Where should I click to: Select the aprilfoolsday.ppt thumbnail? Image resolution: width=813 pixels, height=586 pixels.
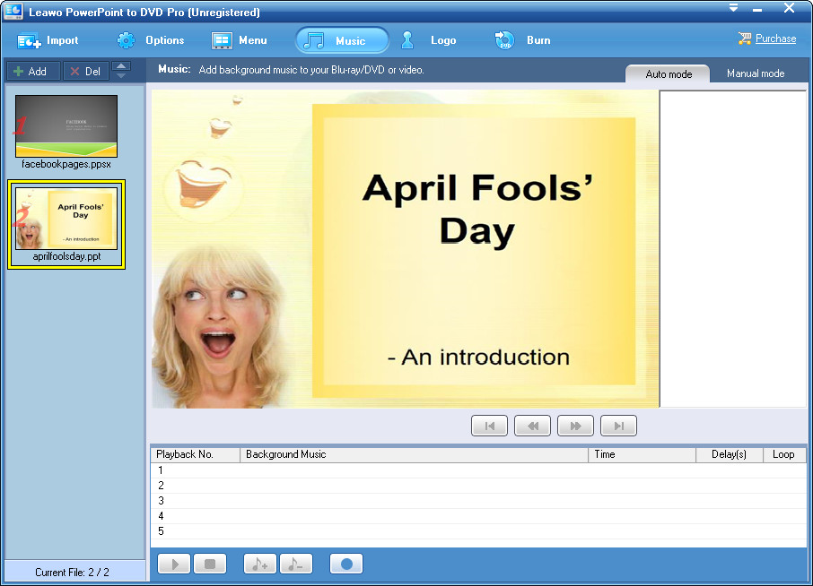point(66,219)
